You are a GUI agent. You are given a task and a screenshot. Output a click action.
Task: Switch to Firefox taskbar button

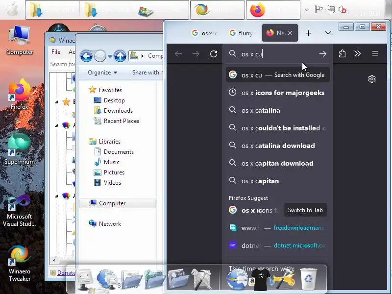pos(273,10)
